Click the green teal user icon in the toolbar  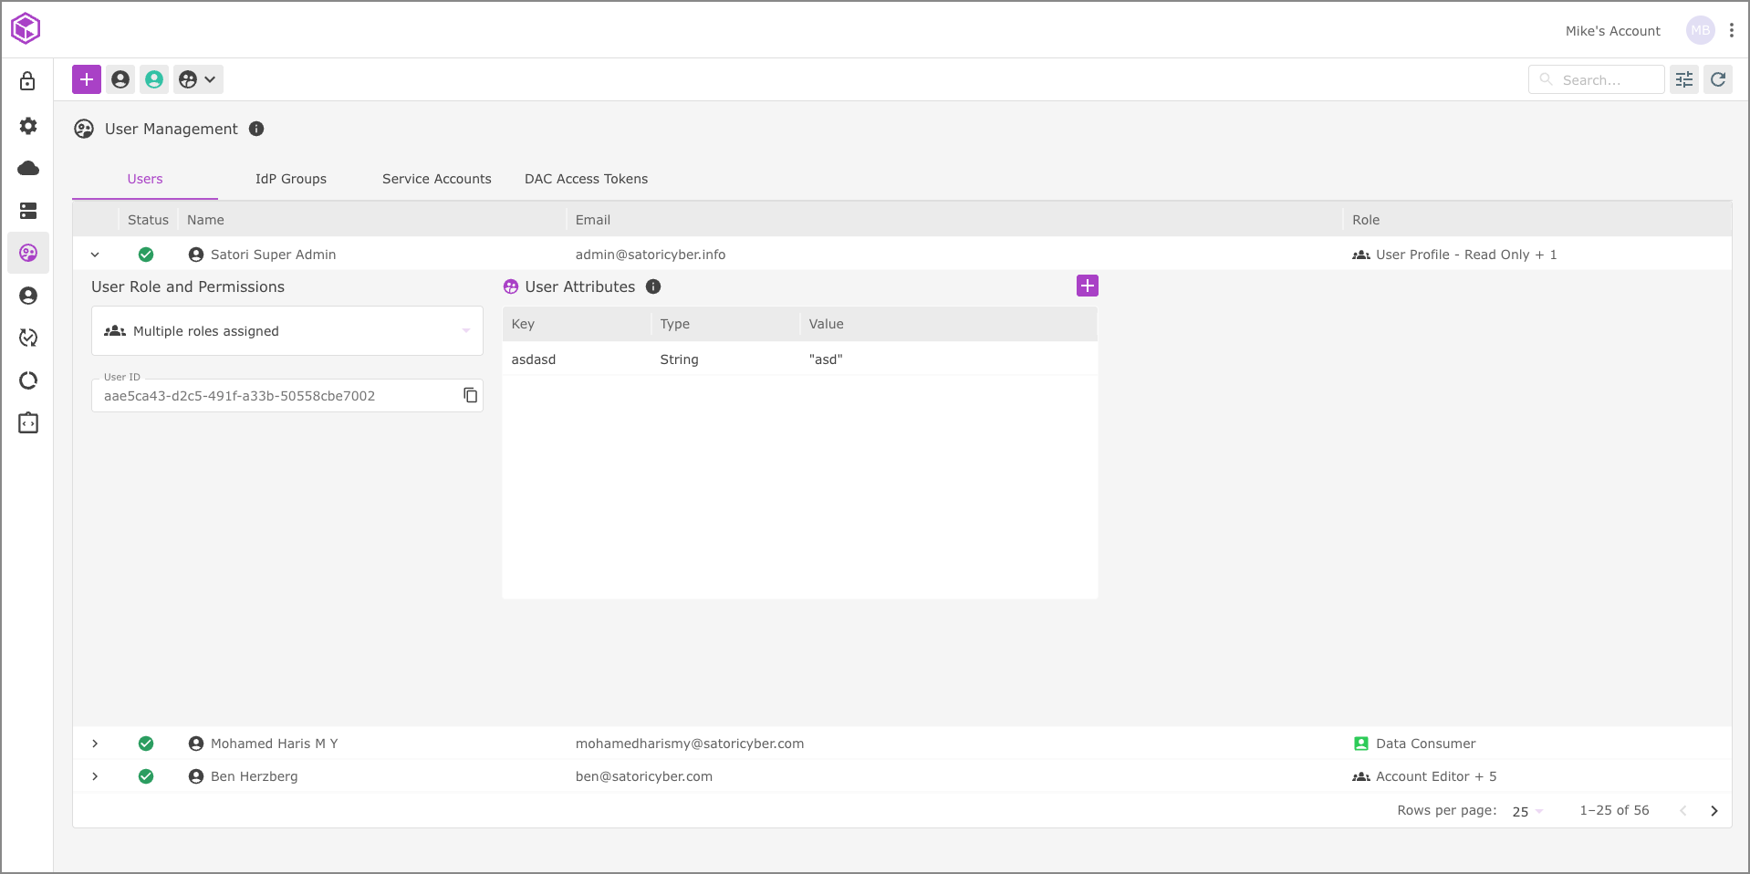point(154,79)
